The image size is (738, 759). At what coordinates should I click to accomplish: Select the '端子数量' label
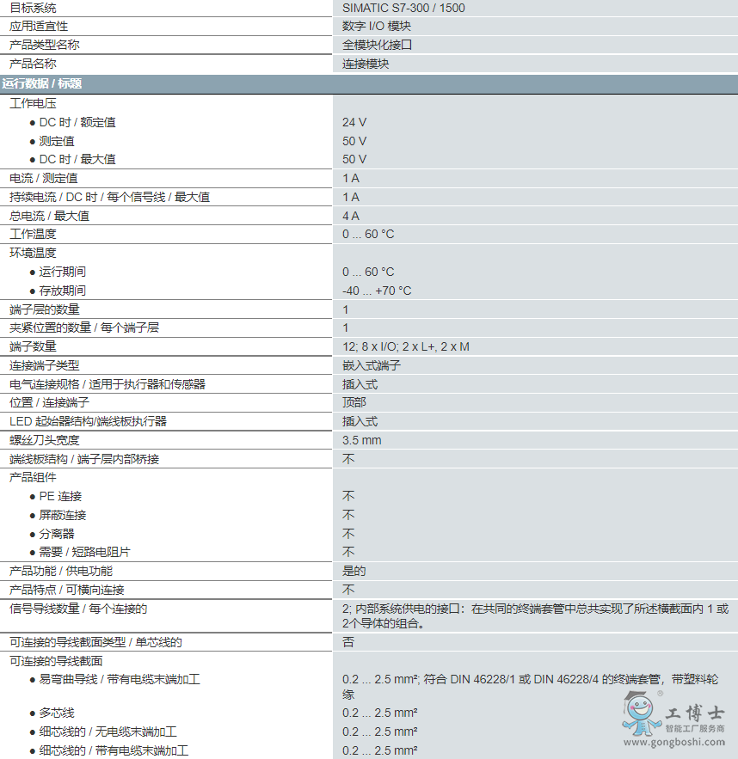pyautogui.click(x=33, y=346)
